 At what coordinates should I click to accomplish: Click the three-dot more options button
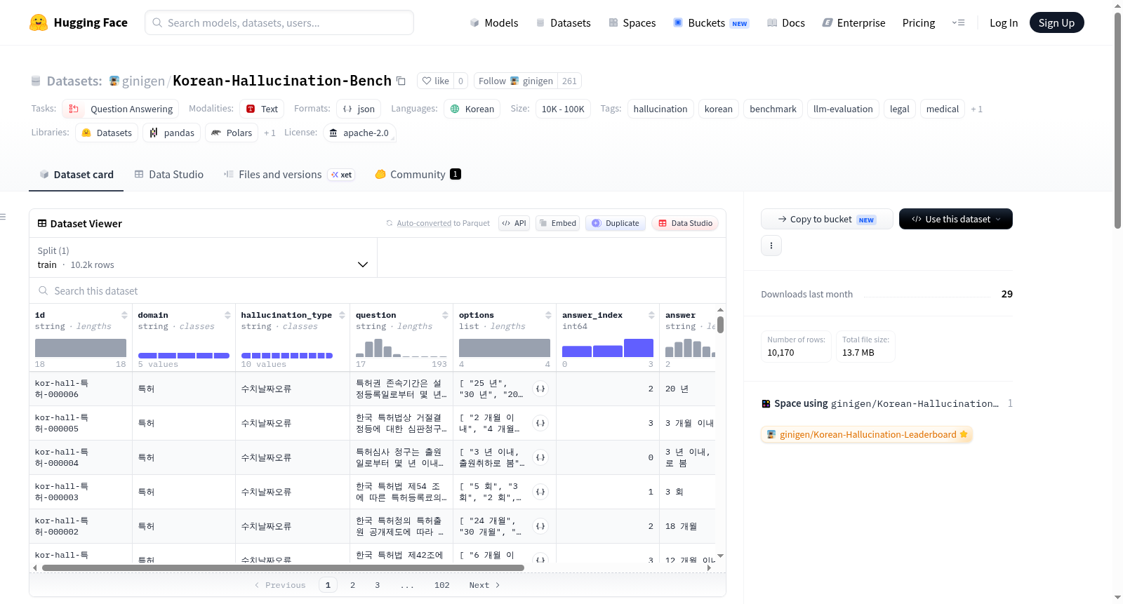(771, 246)
